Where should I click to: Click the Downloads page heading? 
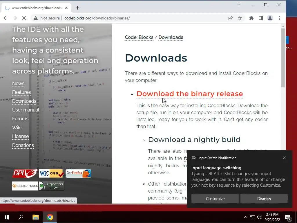(156, 58)
